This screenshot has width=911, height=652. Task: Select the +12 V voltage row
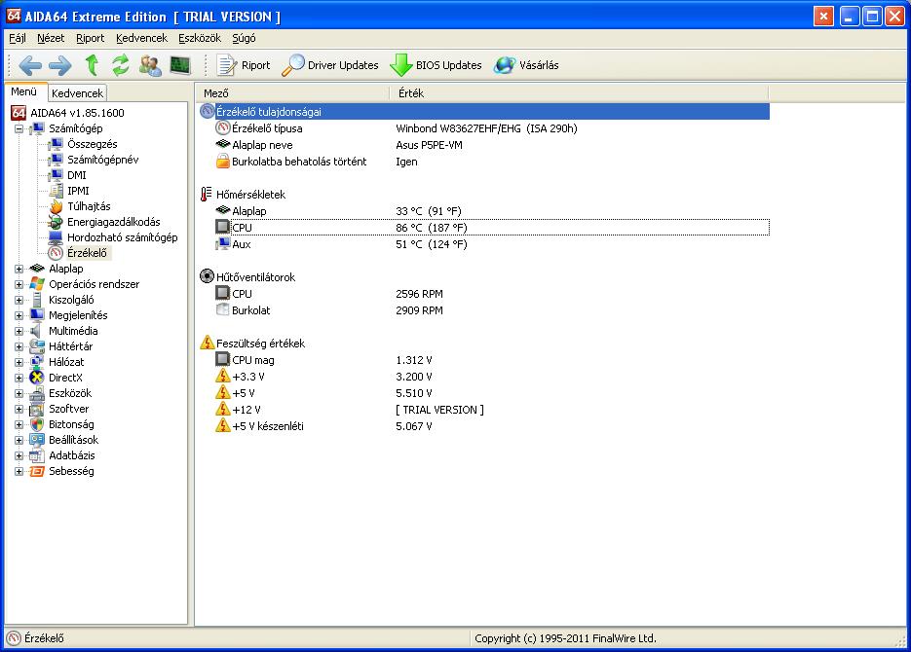click(492, 410)
